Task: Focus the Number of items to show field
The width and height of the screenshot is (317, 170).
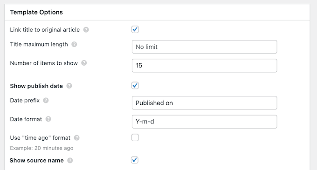Action: point(204,66)
